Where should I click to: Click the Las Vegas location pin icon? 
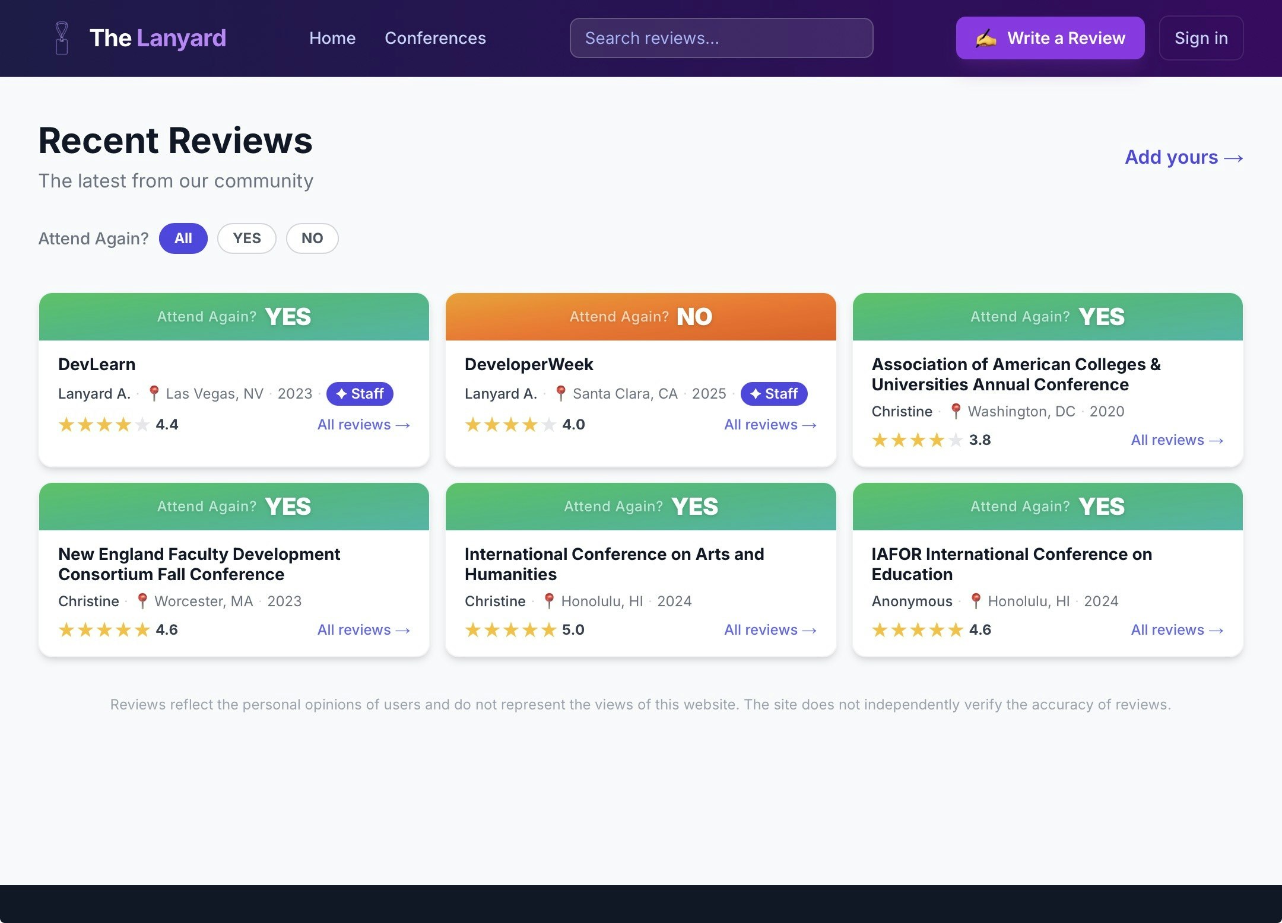pyautogui.click(x=154, y=393)
